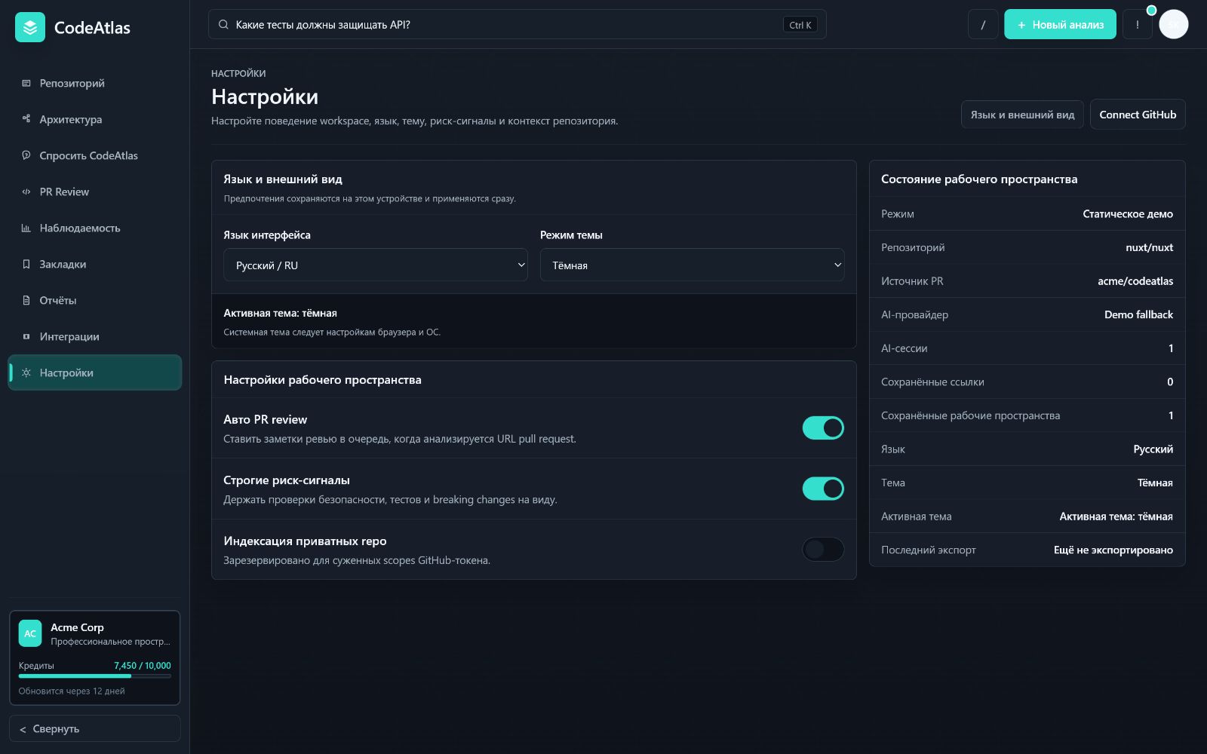Screen dimensions: 1207x754
Task: Open the Режим темы dropdown
Action: [692, 265]
